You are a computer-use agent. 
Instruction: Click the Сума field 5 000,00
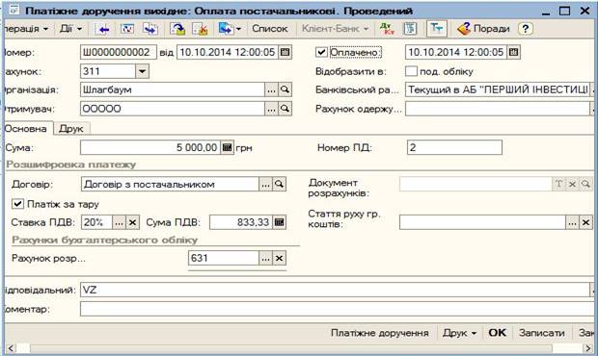tap(150, 147)
